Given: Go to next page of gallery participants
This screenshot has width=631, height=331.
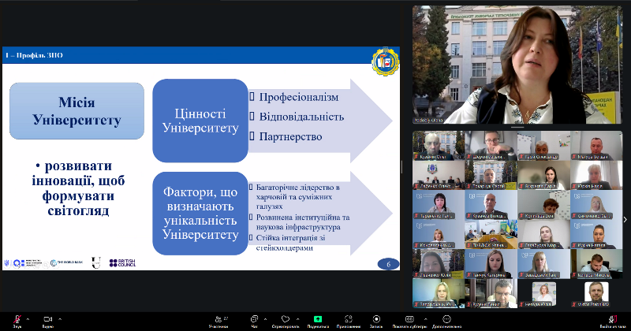Looking at the screenshot, I should [625, 219].
